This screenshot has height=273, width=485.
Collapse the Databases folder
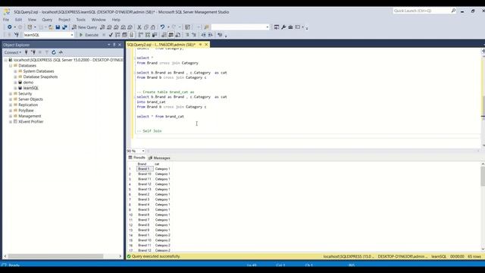tap(11, 66)
